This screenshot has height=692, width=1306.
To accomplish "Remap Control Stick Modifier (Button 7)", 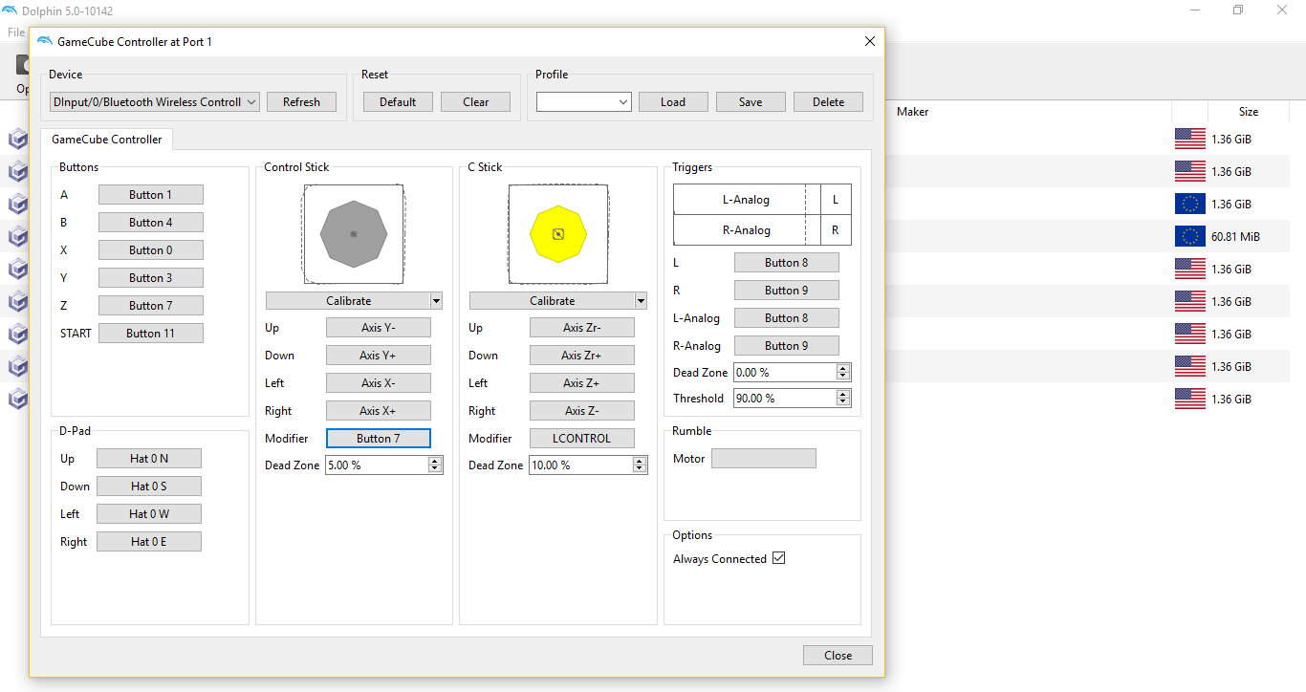I will [x=379, y=438].
